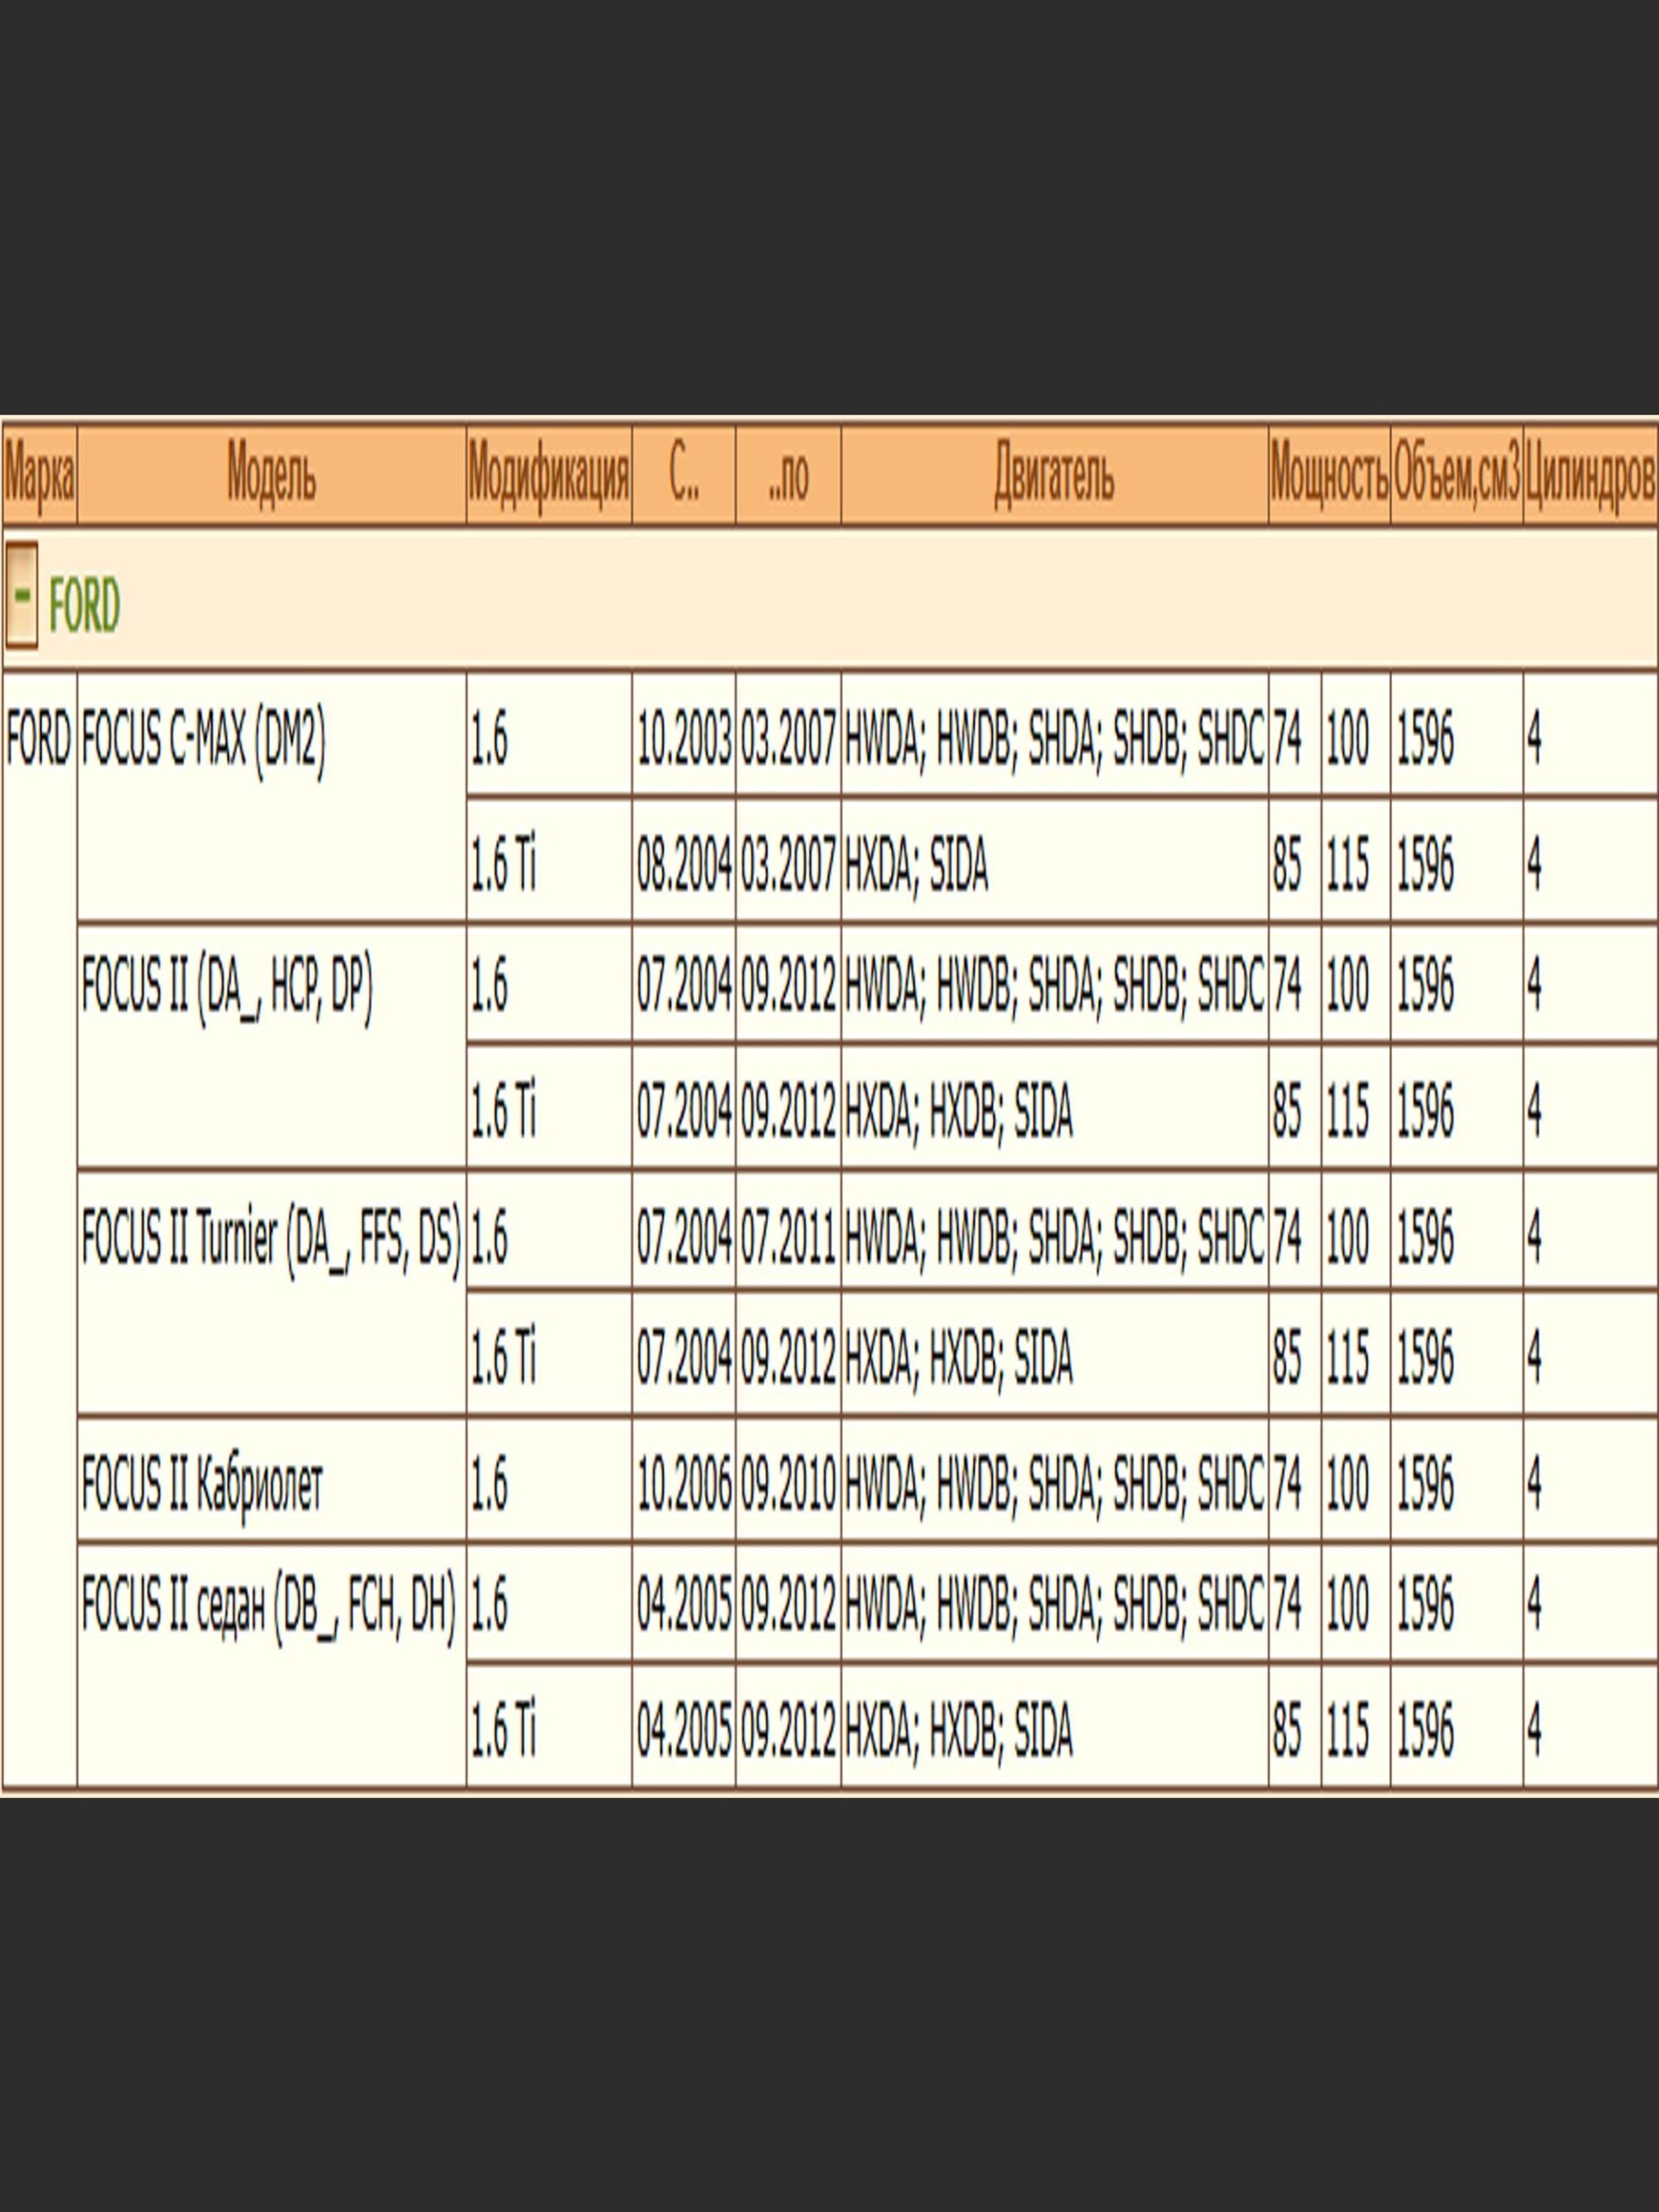The image size is (1659, 2212).
Task: Select the FOCUS II Кабриолет model cell
Action: [202, 1483]
